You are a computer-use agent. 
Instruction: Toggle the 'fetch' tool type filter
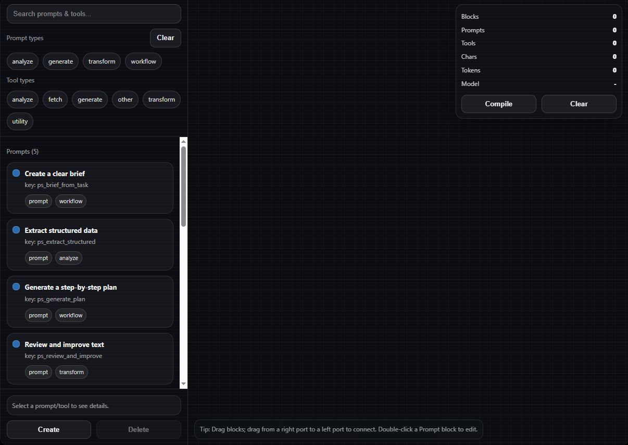pyautogui.click(x=55, y=99)
